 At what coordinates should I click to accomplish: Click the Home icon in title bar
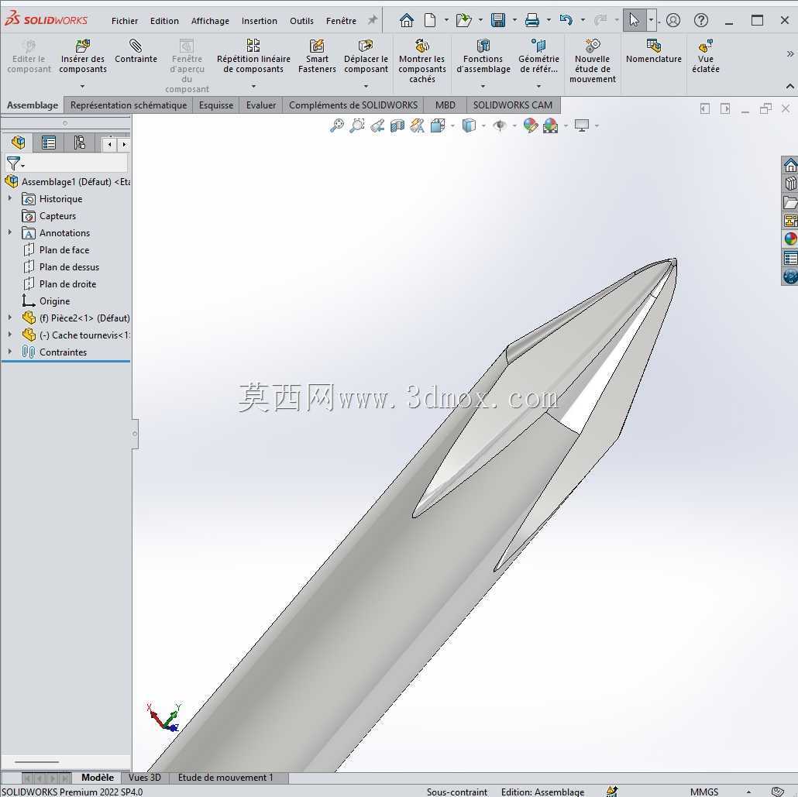(406, 20)
